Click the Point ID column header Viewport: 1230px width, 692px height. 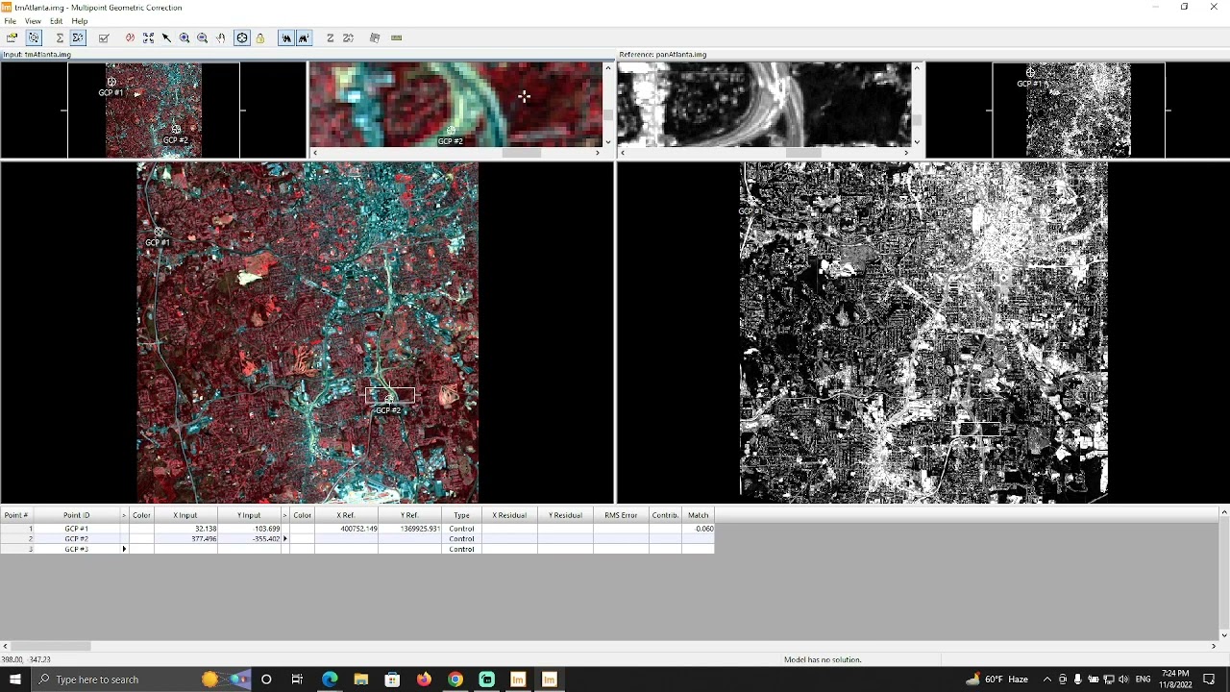[77, 515]
